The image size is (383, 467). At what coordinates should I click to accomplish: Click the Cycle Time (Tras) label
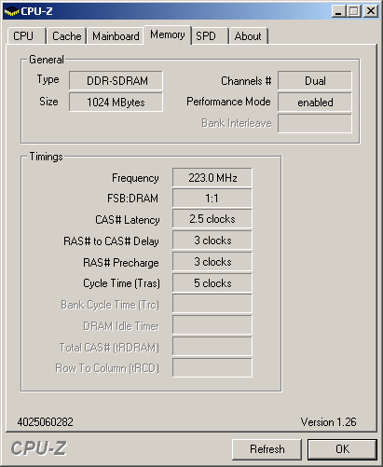tap(121, 283)
